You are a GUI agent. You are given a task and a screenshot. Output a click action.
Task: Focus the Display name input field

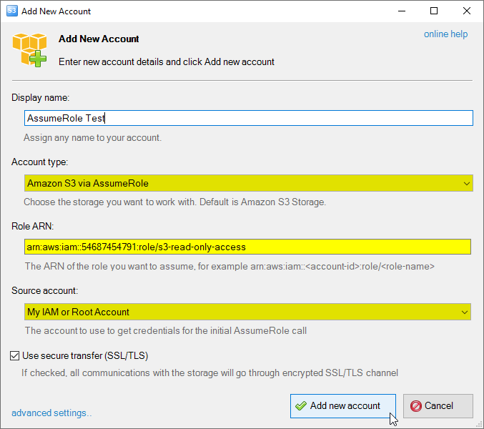point(249,118)
